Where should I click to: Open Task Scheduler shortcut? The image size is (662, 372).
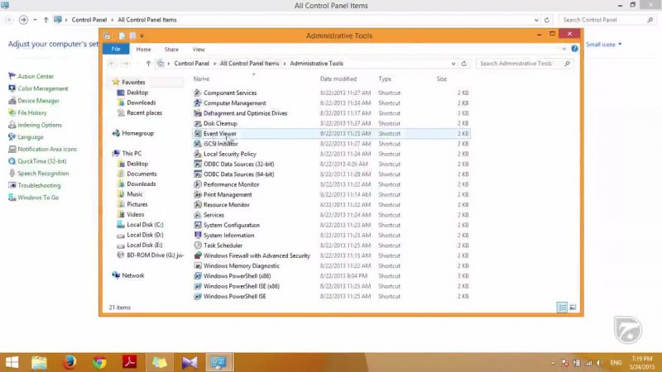(x=223, y=246)
